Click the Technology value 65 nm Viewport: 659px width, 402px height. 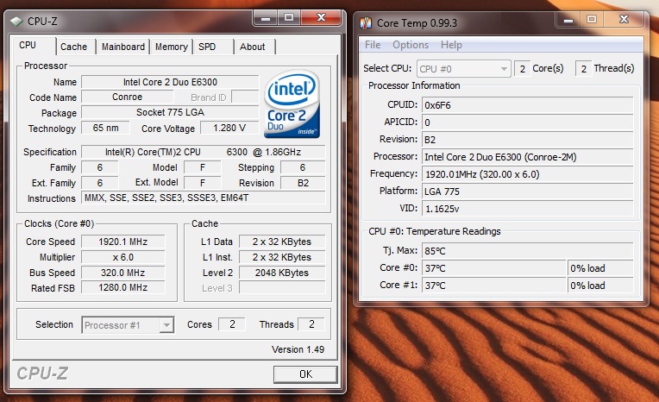coord(105,128)
